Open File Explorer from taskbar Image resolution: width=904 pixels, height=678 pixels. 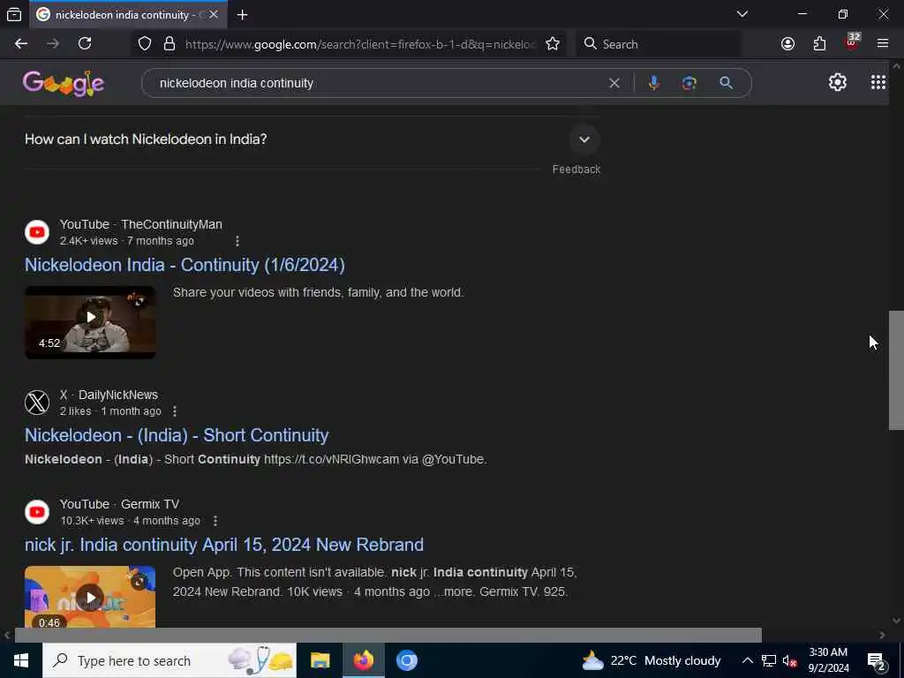pyautogui.click(x=320, y=660)
